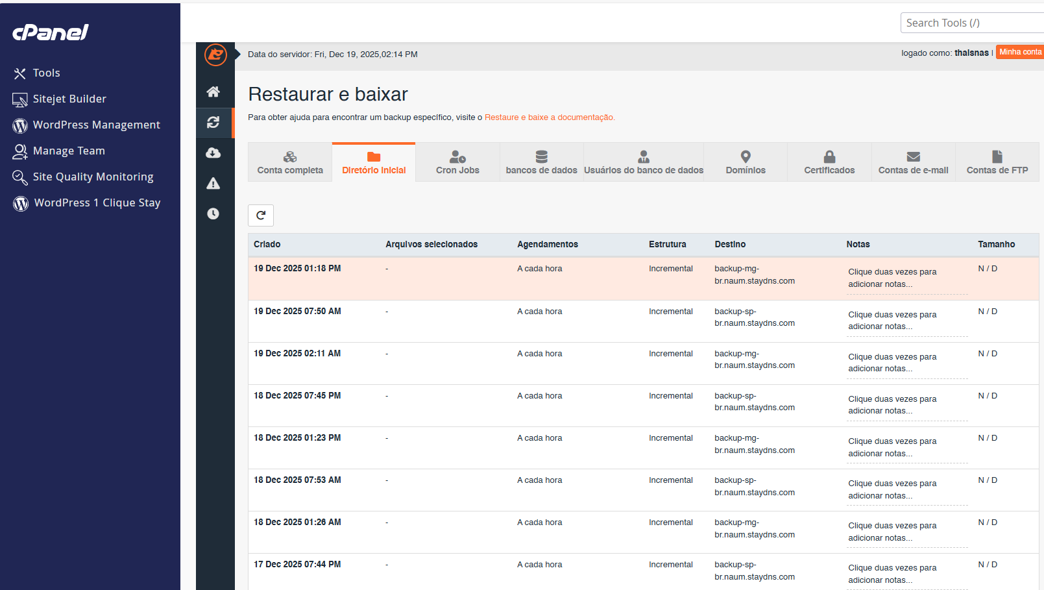Select the Restore and Download sync icon
The width and height of the screenshot is (1044, 590).
(x=215, y=123)
